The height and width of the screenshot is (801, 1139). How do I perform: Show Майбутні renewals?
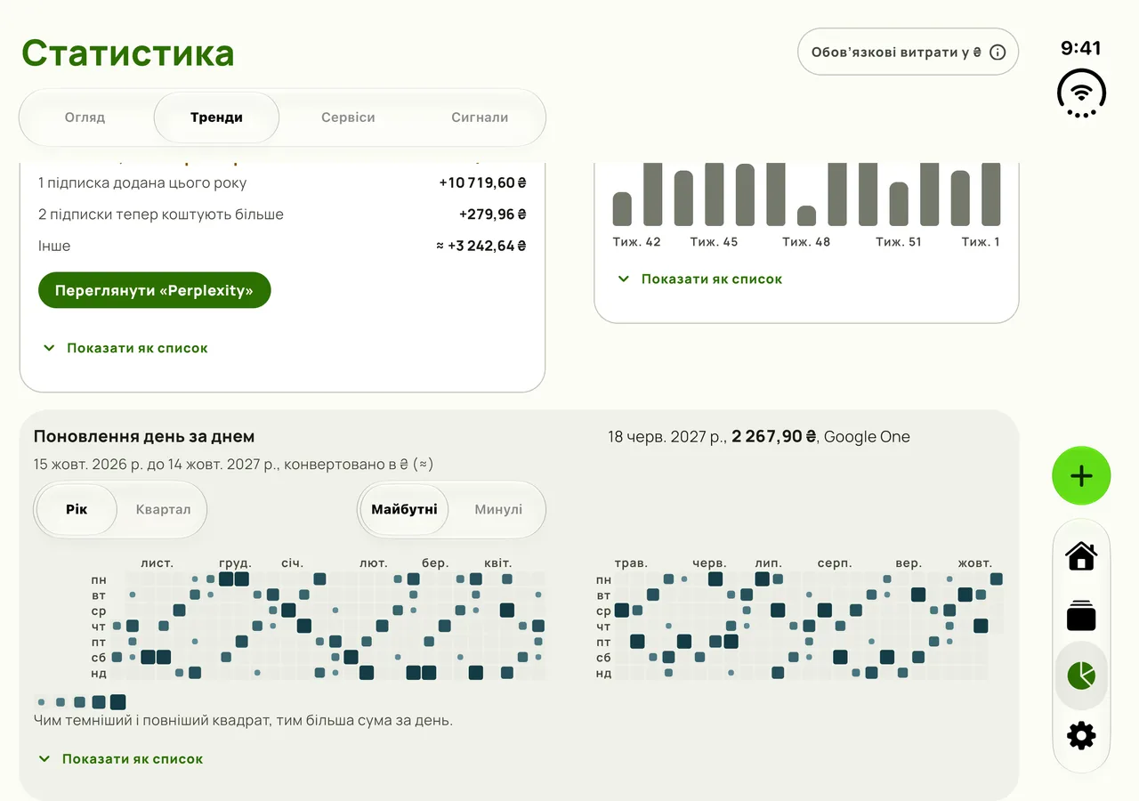pyautogui.click(x=404, y=510)
